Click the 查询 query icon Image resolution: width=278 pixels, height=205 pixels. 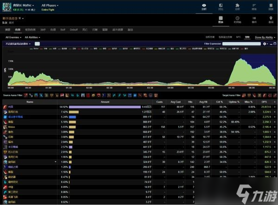271,19
